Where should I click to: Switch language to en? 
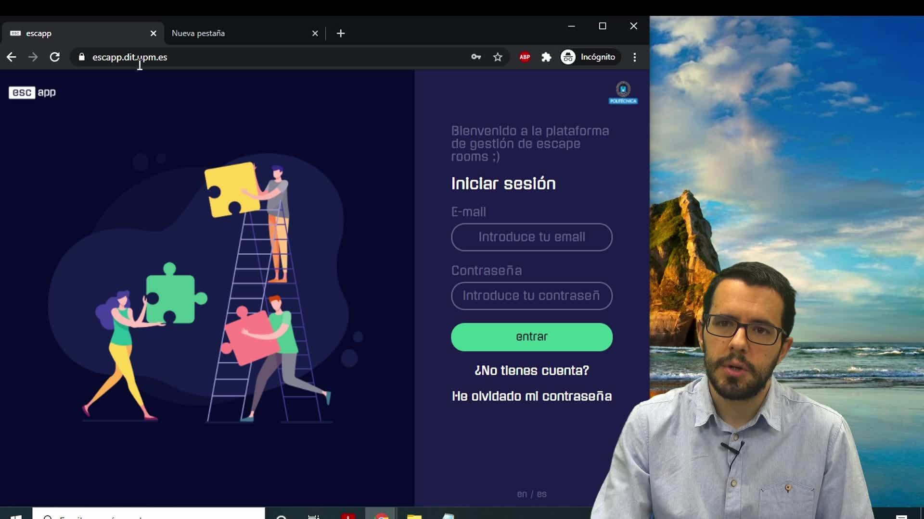point(522,494)
